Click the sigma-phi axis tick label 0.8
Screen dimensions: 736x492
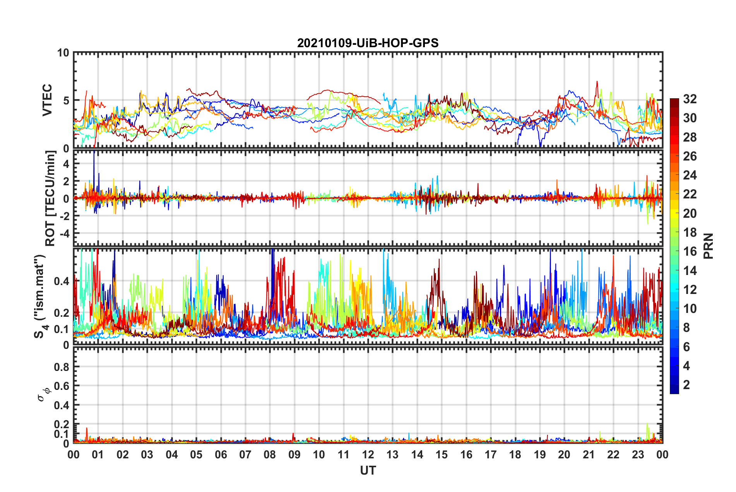point(62,367)
